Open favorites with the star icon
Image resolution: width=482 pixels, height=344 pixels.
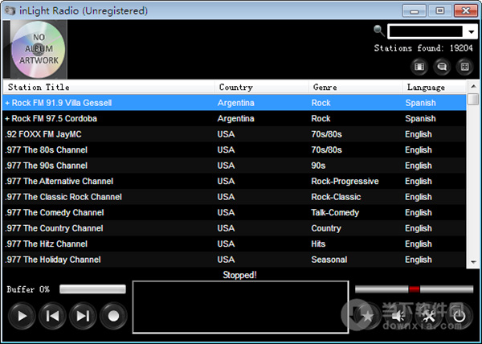tap(367, 316)
